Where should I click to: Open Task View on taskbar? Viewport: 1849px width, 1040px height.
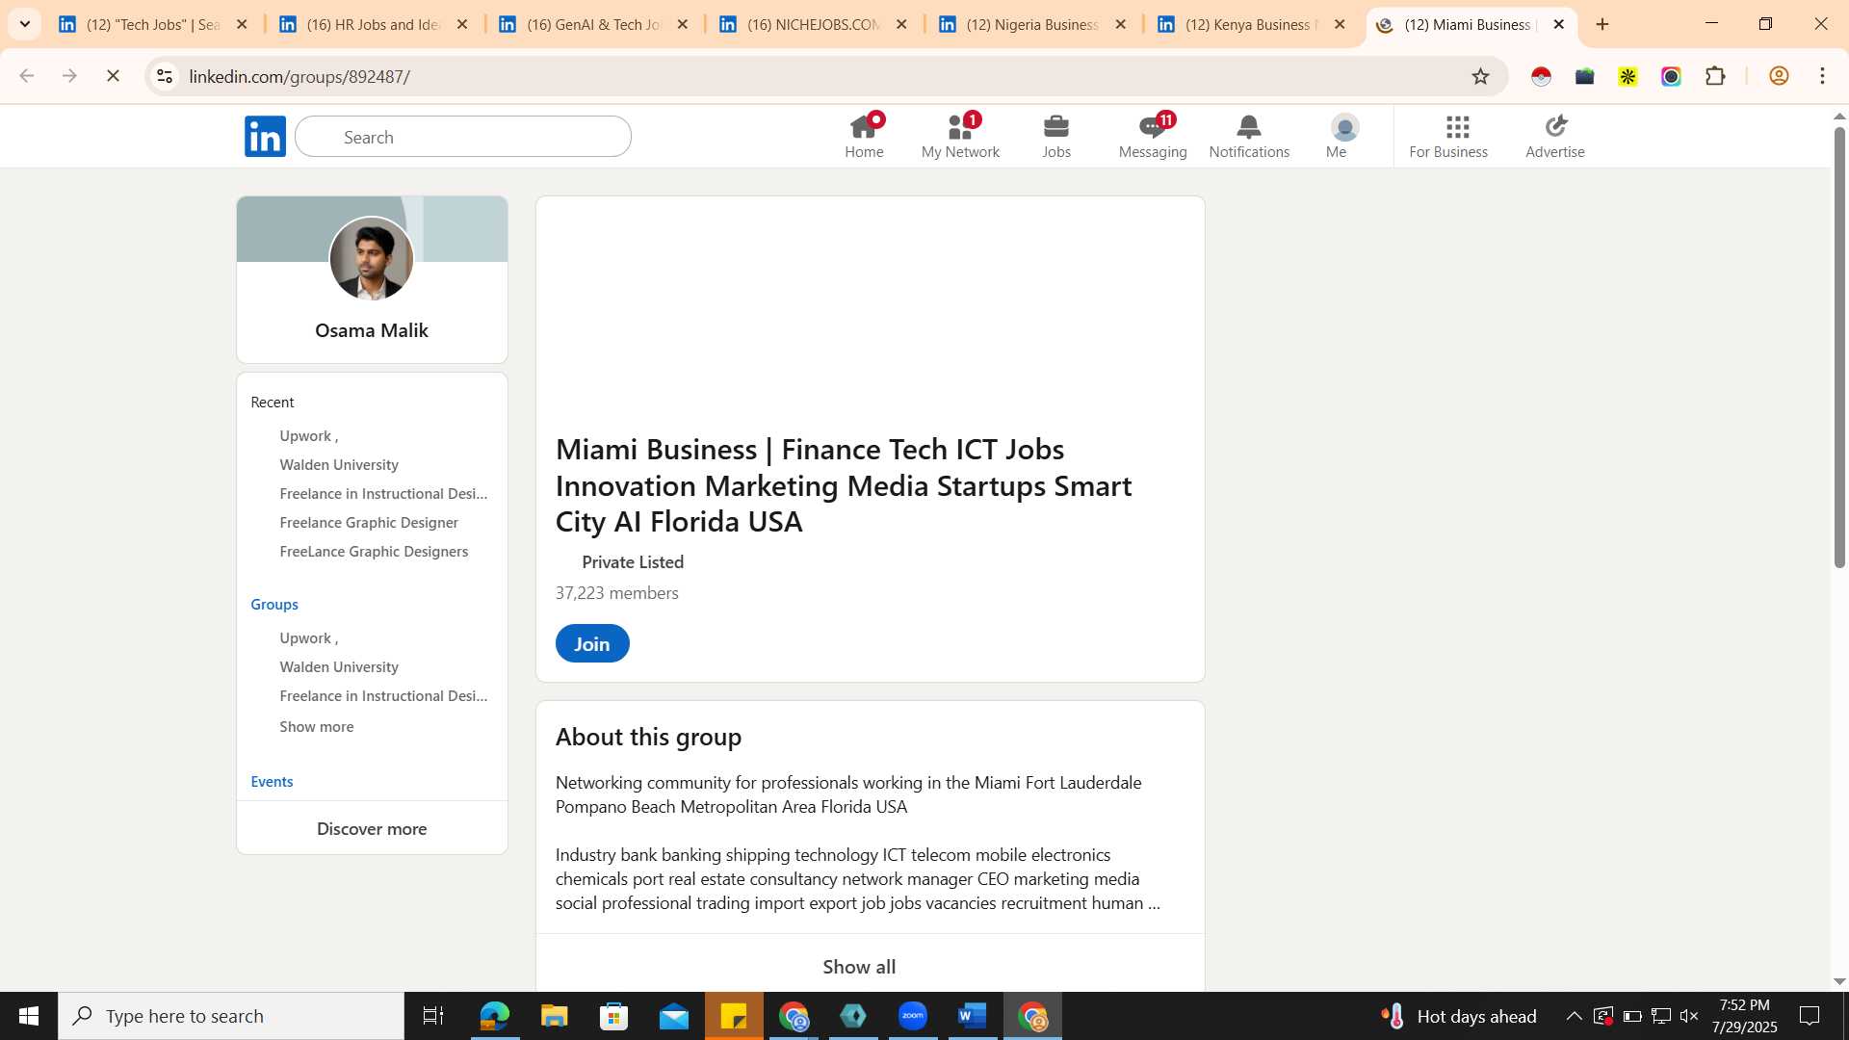[x=433, y=1016]
